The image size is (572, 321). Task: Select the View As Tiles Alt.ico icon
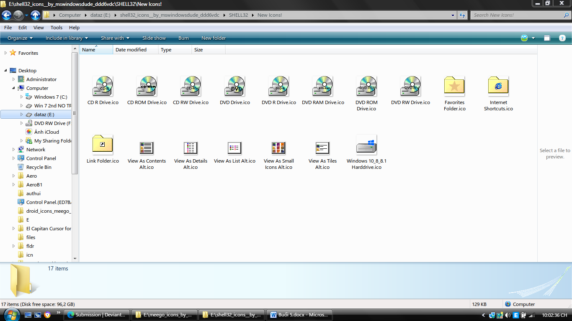click(x=322, y=148)
